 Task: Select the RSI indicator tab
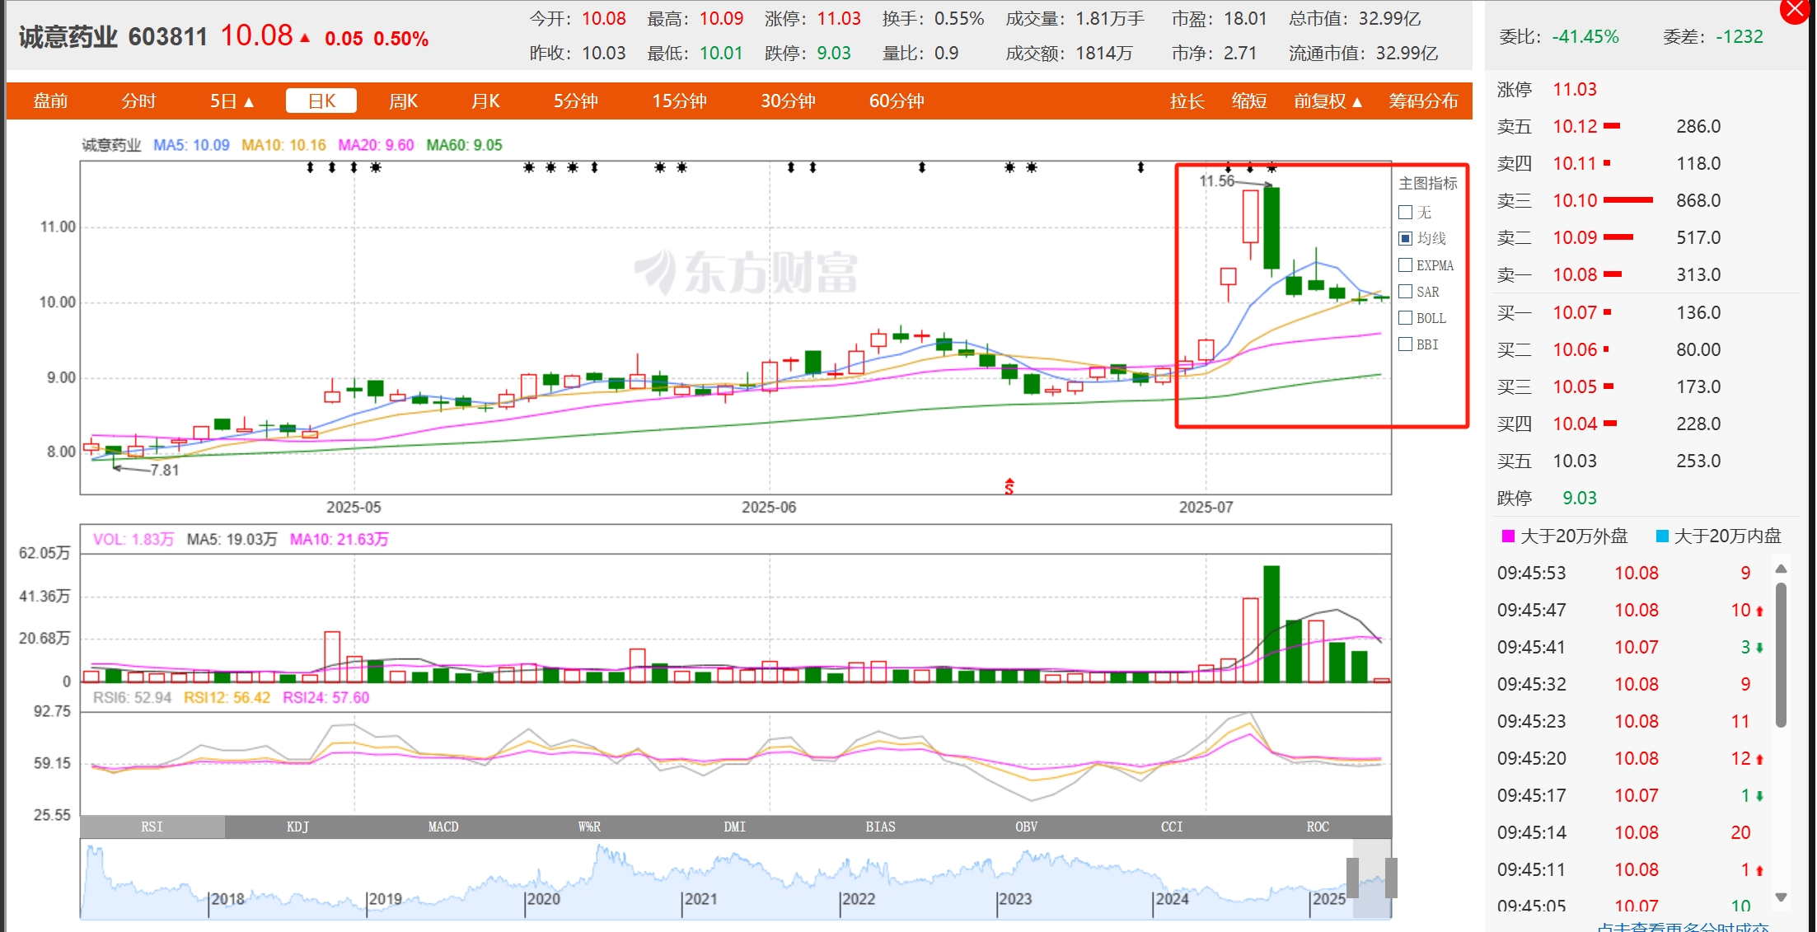152,827
